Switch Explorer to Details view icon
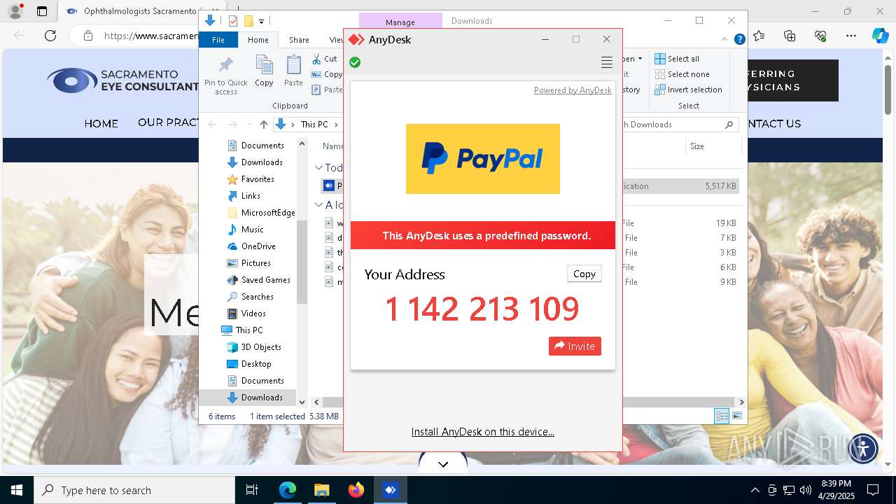Screen dimensions: 896x504 (x=722, y=416)
